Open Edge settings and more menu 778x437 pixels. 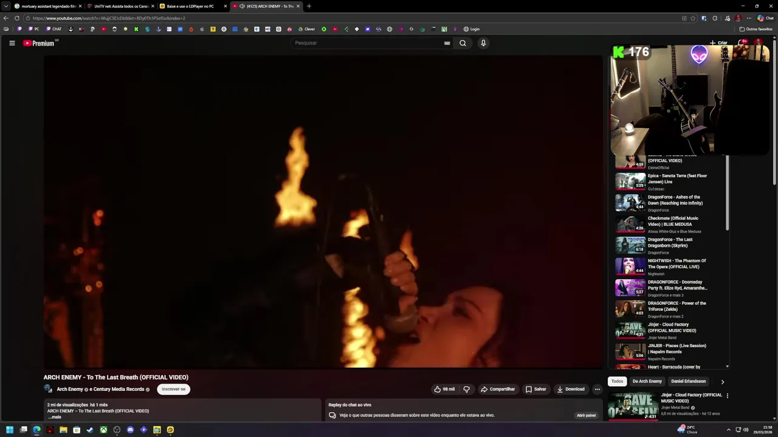pos(749,18)
